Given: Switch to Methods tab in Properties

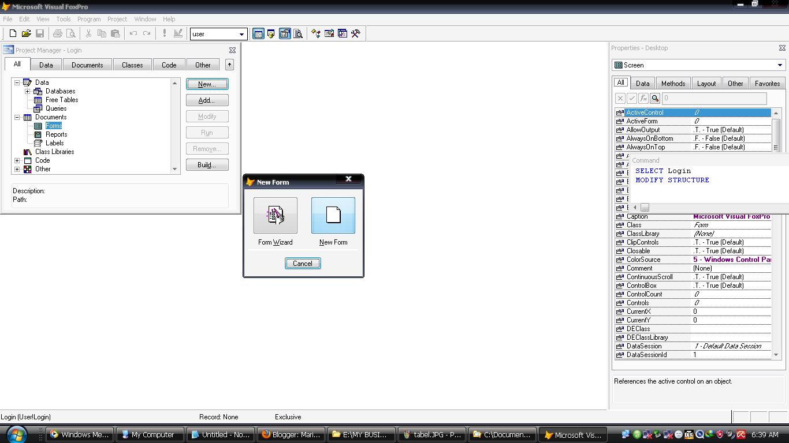Looking at the screenshot, I should [x=673, y=84].
